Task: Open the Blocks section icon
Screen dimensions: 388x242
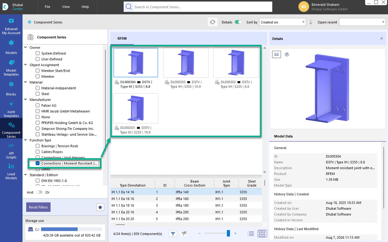Action: [11, 84]
